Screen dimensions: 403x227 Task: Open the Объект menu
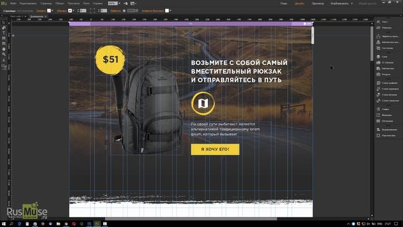60,4
